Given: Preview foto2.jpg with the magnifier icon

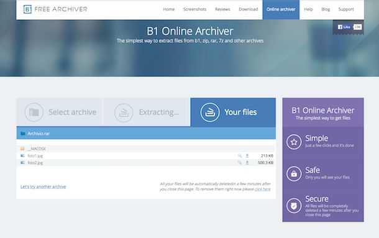Looking at the screenshot, I should click(240, 163).
